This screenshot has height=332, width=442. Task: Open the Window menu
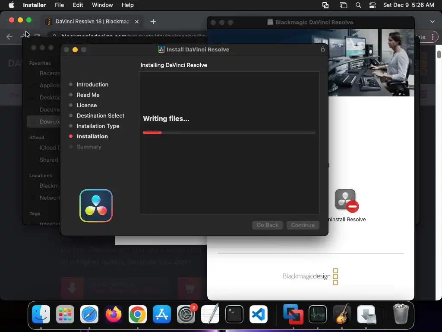click(102, 5)
